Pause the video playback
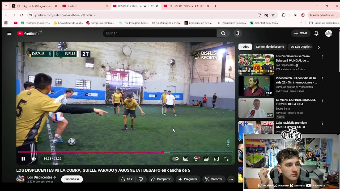 tap(23, 159)
